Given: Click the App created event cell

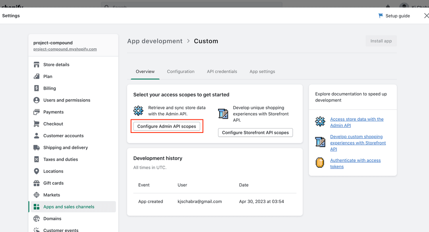Looking at the screenshot, I should coord(151,201).
